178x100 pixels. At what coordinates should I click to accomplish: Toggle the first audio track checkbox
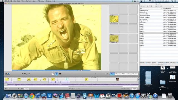pos(139,82)
